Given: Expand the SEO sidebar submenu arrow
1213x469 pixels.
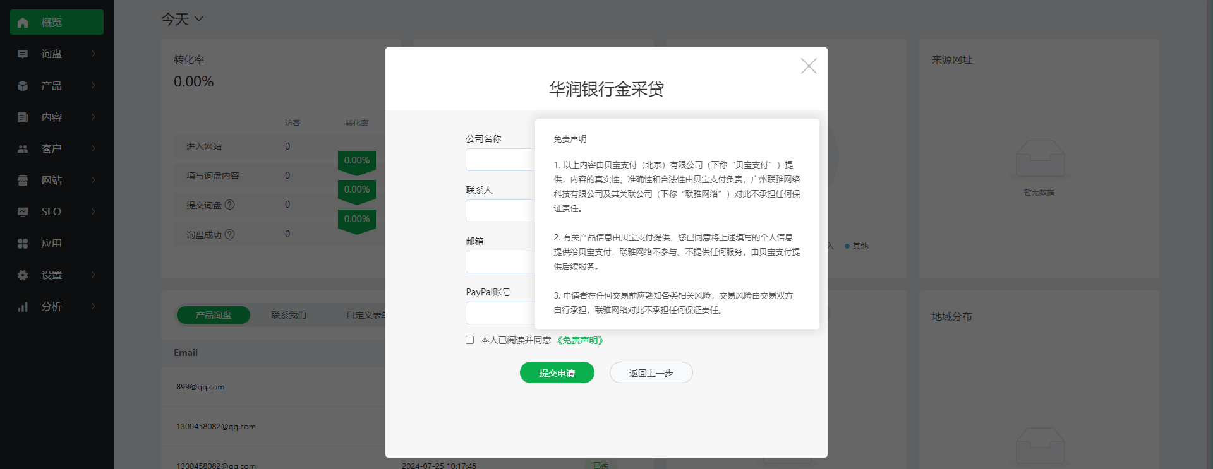Looking at the screenshot, I should [x=94, y=212].
